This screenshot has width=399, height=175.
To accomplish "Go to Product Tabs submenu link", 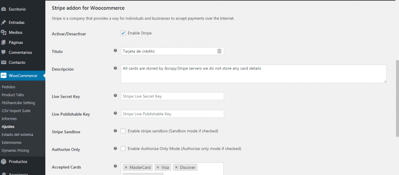I will (x=13, y=95).
